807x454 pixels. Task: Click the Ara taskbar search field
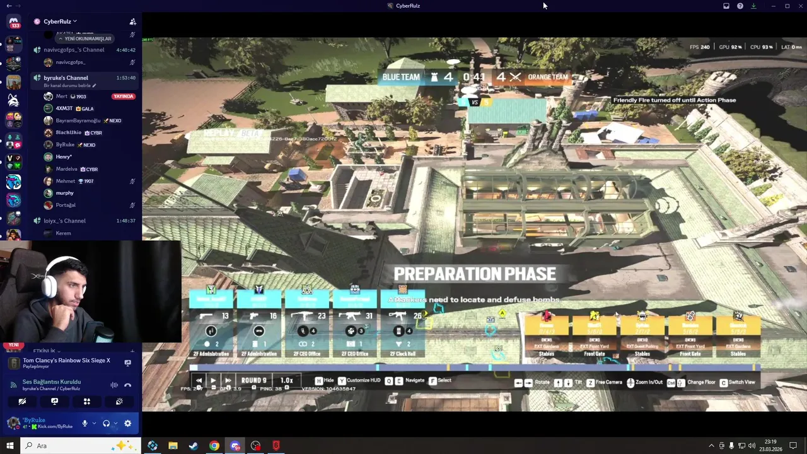tap(80, 446)
